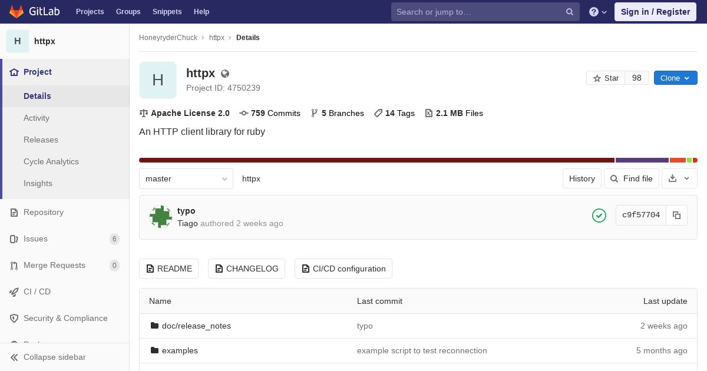This screenshot has height=371, width=707.
Task: Click the orange language bar segment
Action: tap(678, 160)
